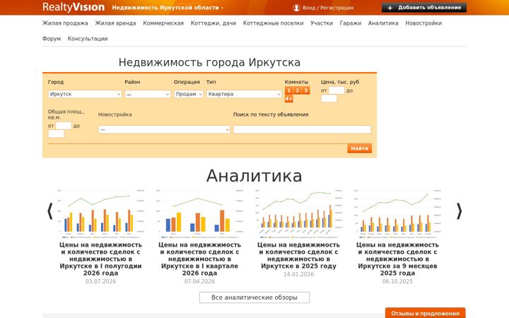Open Форум menu item
This screenshot has height=318, width=509.
(x=52, y=39)
